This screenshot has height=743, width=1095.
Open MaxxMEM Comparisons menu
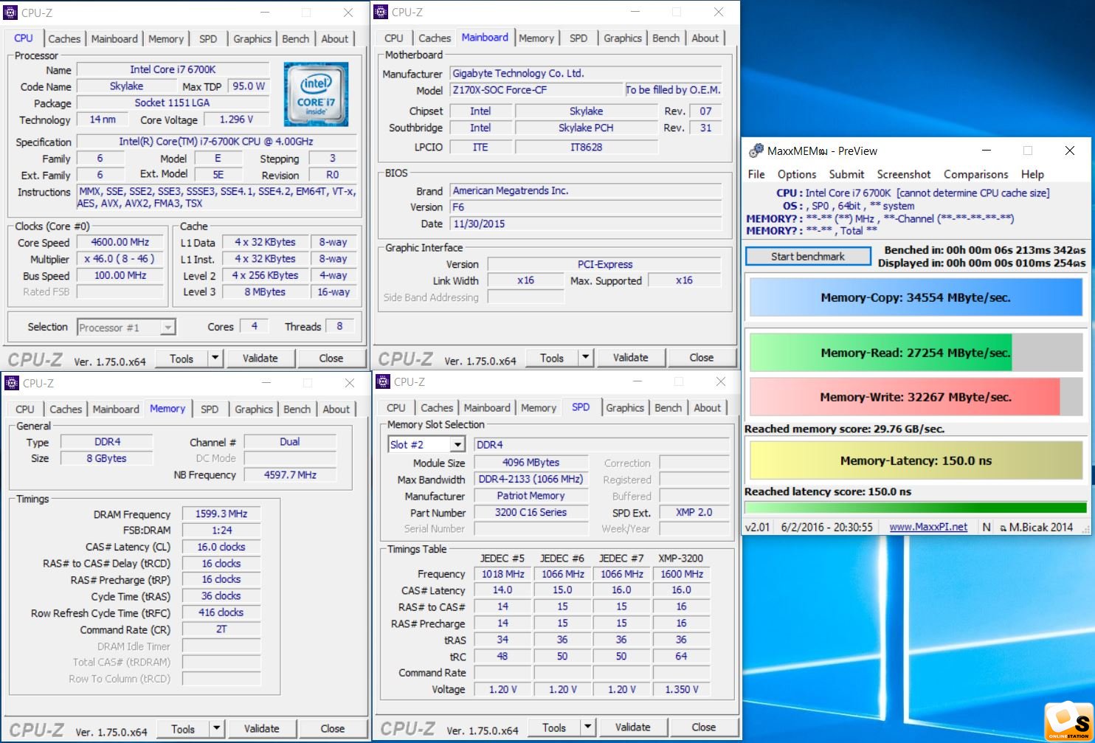tap(975, 175)
